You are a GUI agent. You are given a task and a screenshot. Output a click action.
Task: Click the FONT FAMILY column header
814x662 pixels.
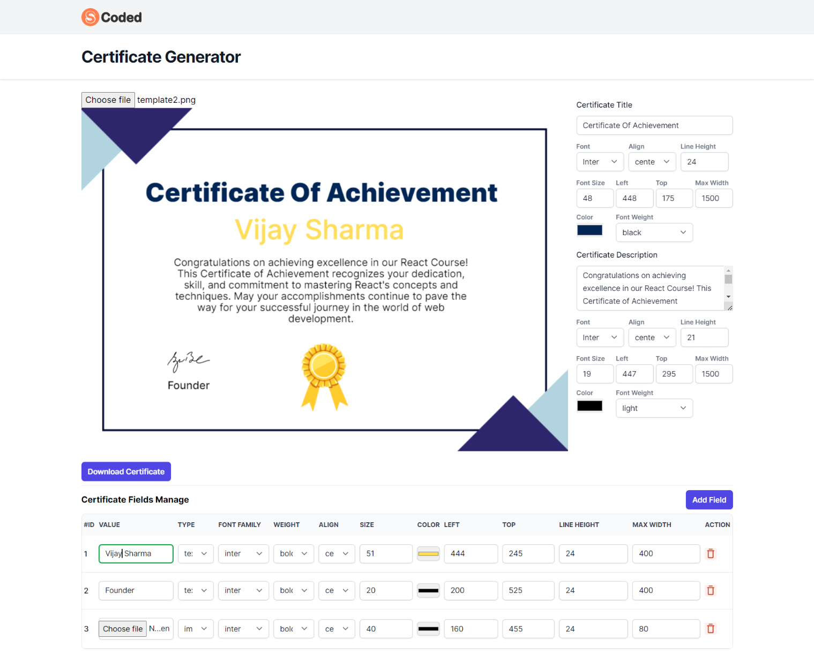(240, 525)
